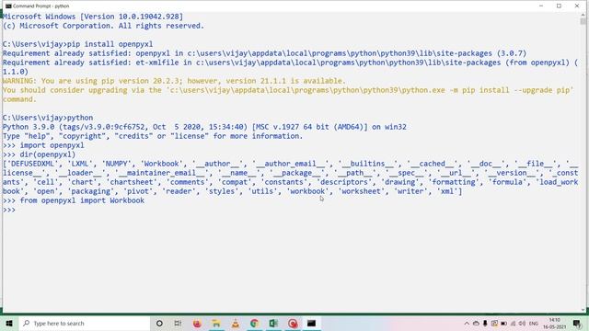Screen dimensions: 589x331
Task: Maximize the Command Prompt window
Action: point(559,6)
